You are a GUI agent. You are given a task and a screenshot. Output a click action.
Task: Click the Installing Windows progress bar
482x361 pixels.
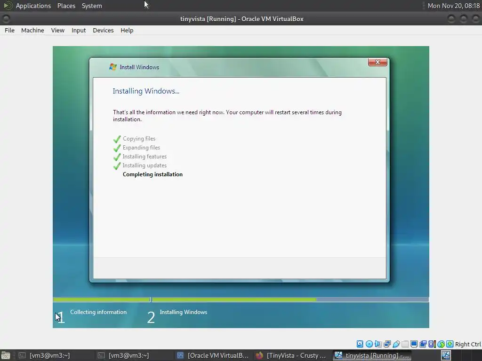(x=290, y=299)
